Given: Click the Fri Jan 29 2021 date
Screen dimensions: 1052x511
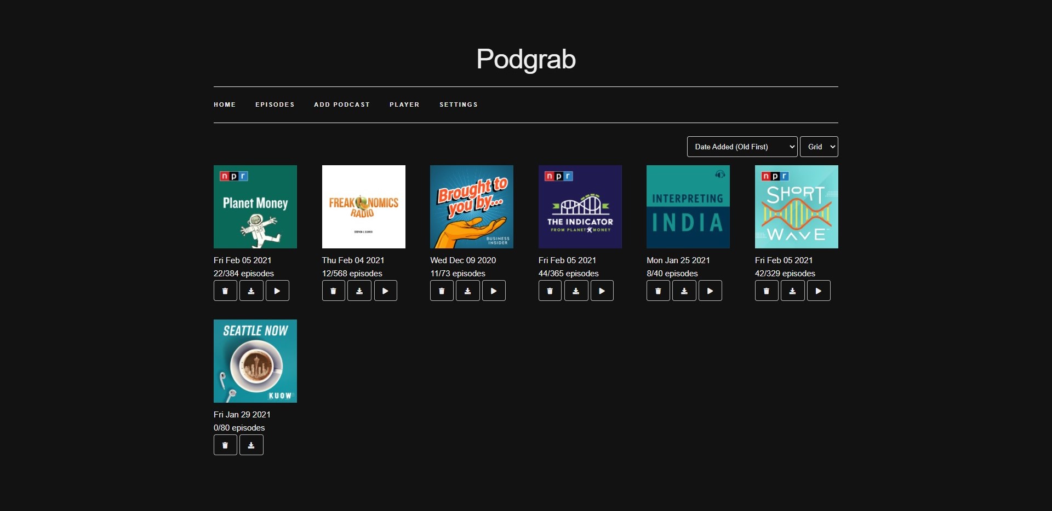Looking at the screenshot, I should pos(242,415).
